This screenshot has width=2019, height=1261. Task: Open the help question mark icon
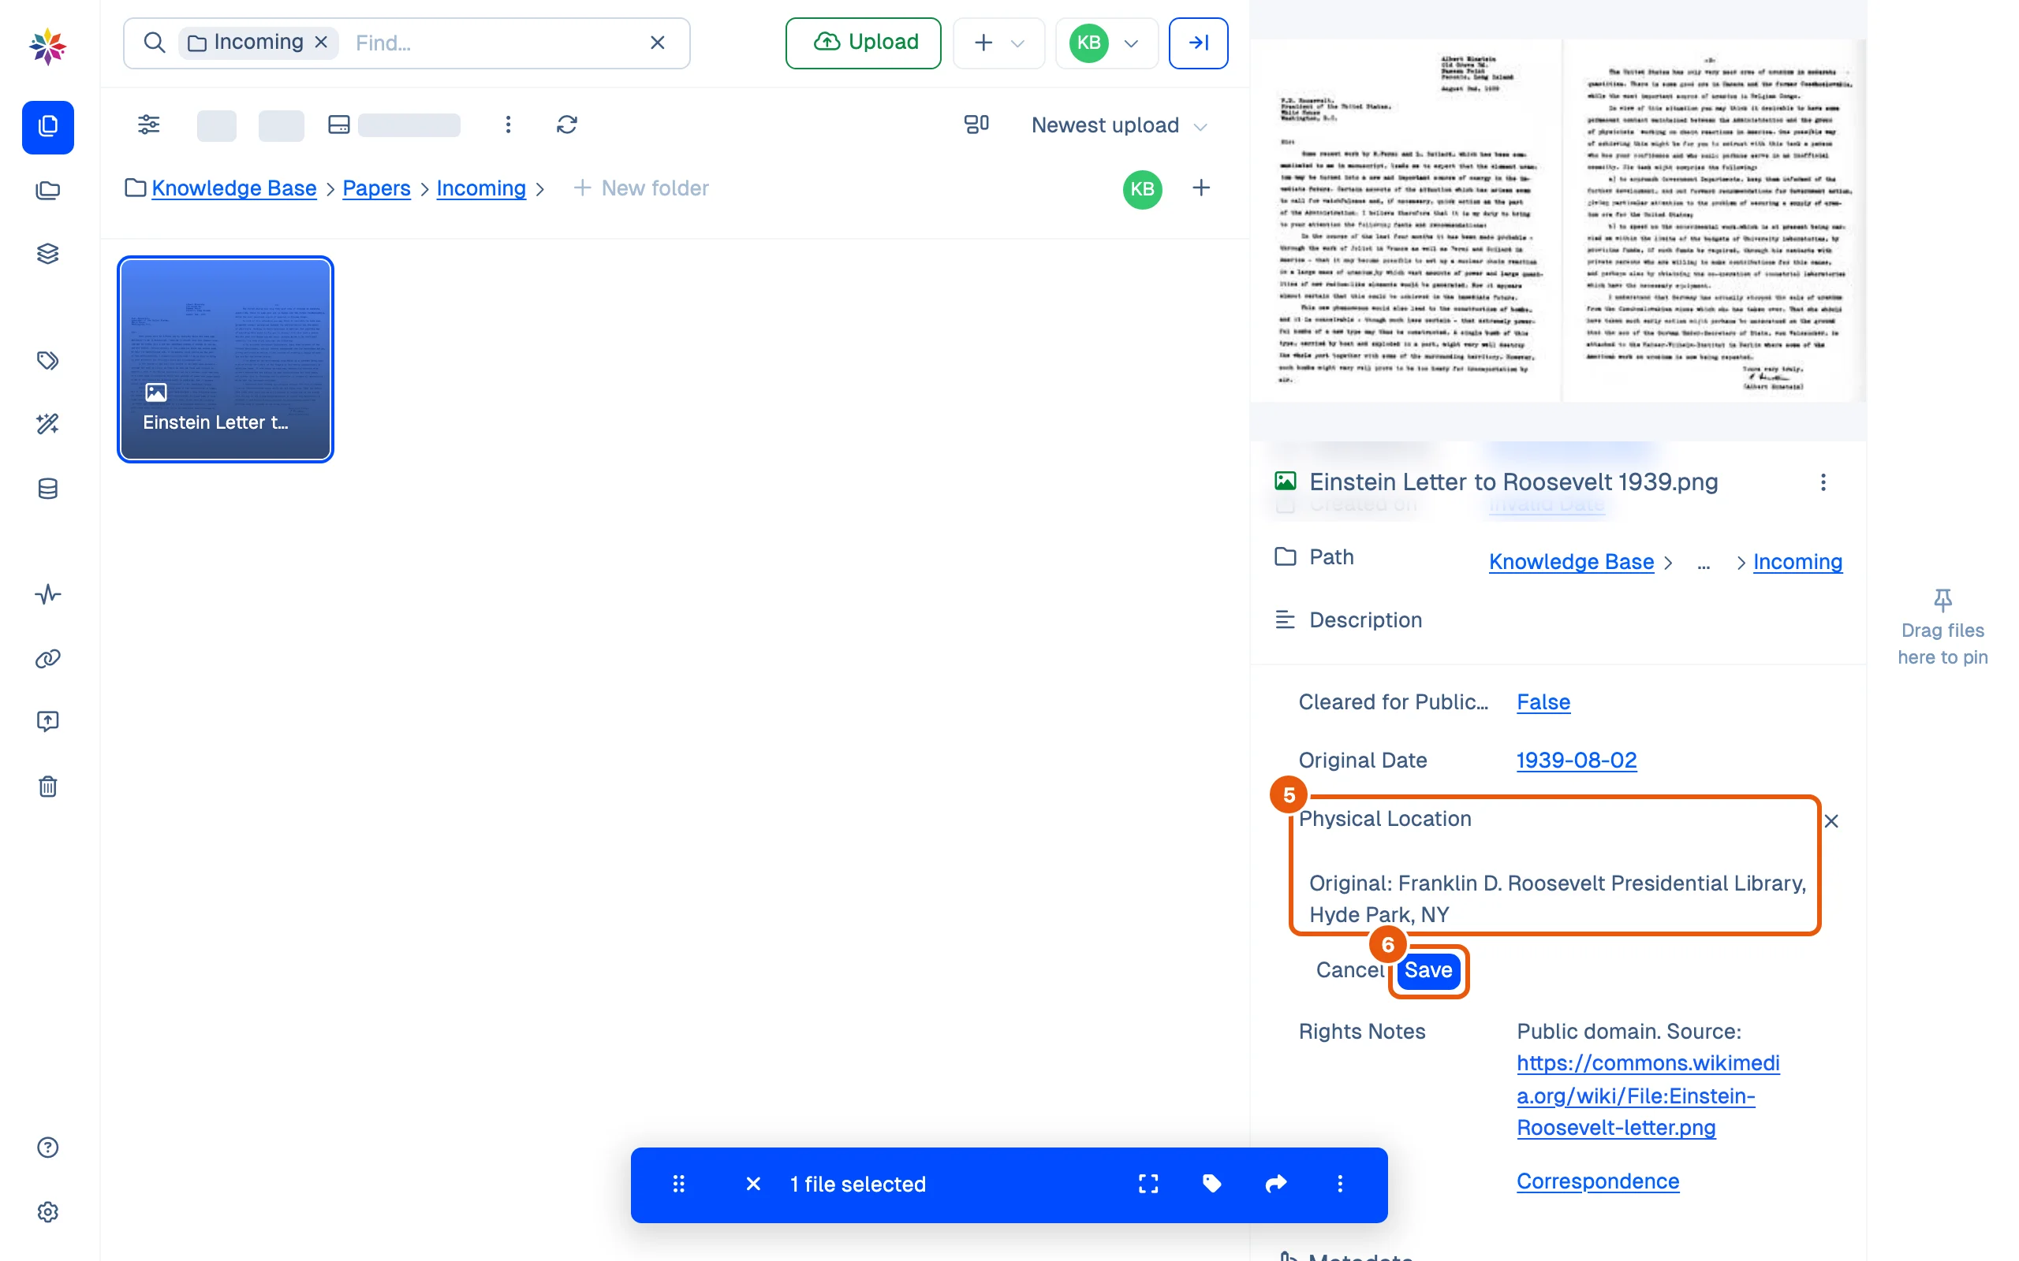pos(47,1148)
